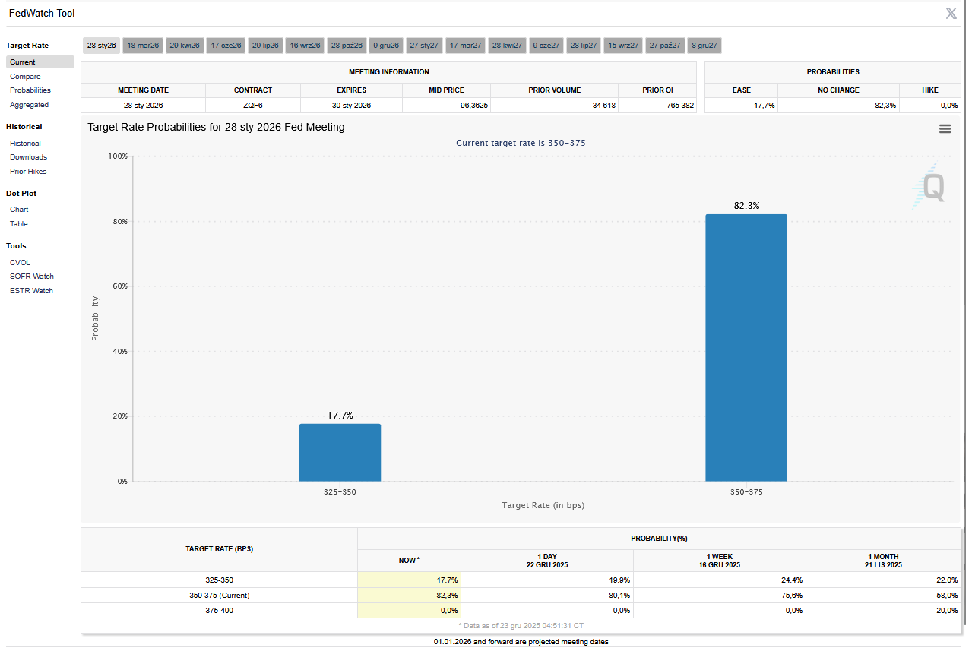Open ESTR Watch tool
This screenshot has width=972, height=651.
31,291
